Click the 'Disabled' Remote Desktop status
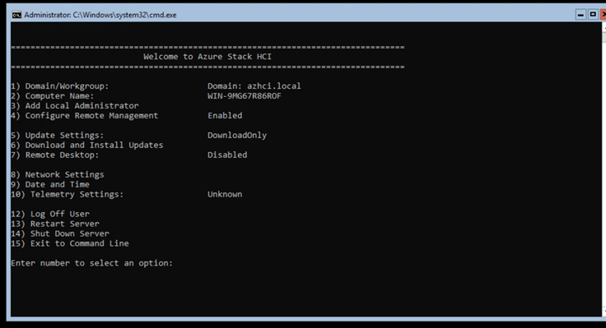This screenshot has height=328, width=606. point(227,155)
